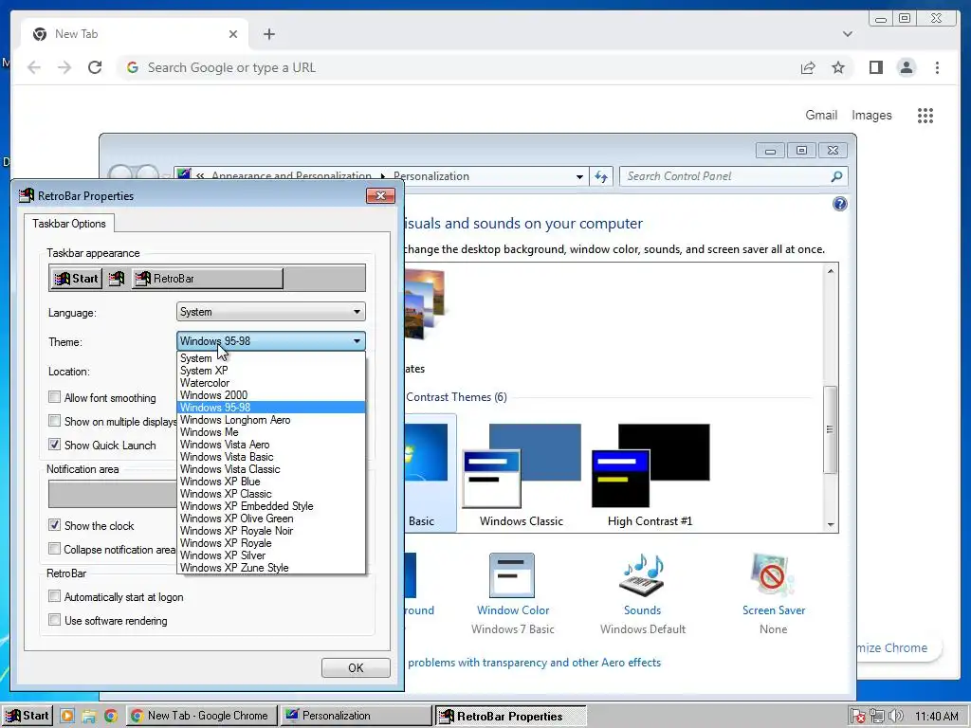Open troubleshoot transparency and Aero link
Image resolution: width=971 pixels, height=728 pixels.
(534, 663)
